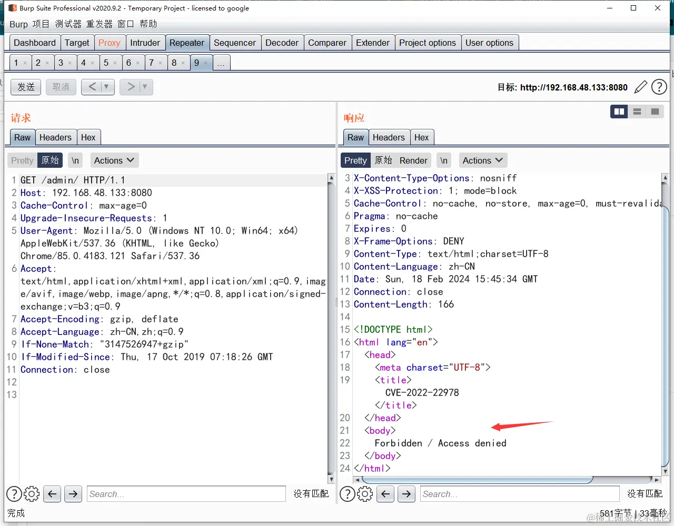Go to next response search match
This screenshot has height=526, width=674.
pyautogui.click(x=407, y=494)
